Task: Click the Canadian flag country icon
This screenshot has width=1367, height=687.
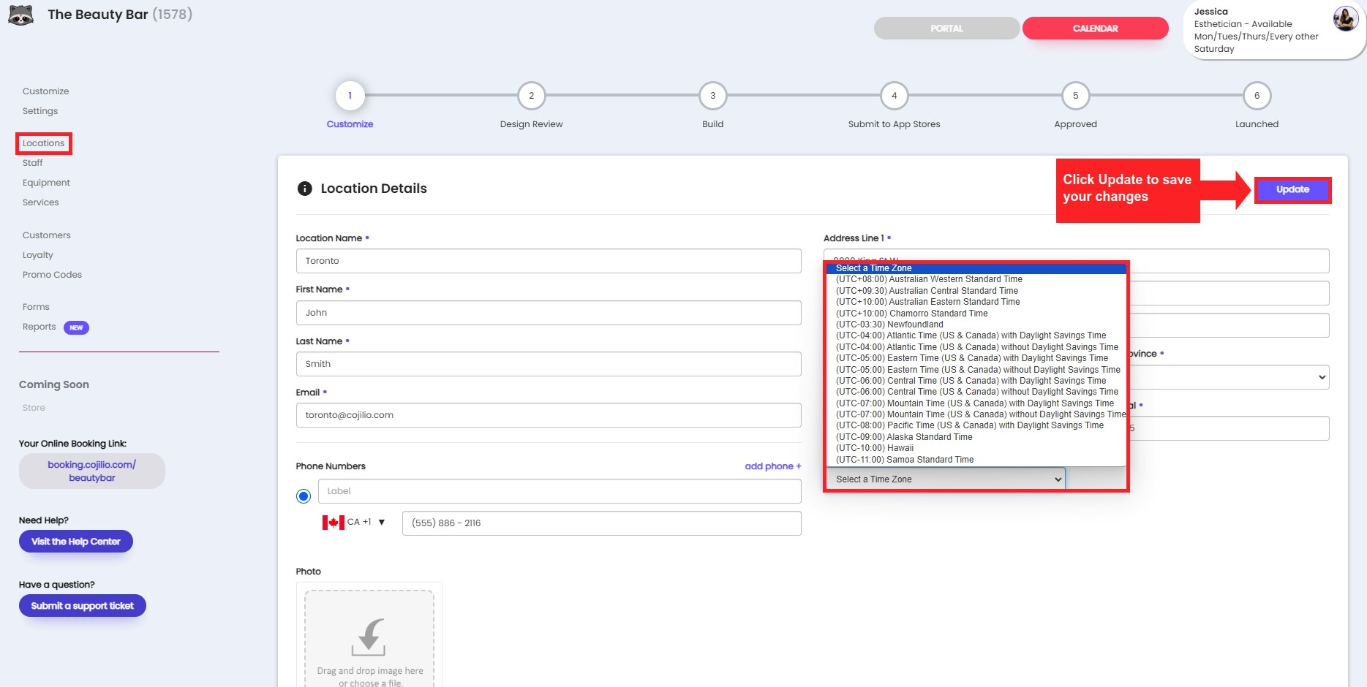Action: click(x=333, y=523)
